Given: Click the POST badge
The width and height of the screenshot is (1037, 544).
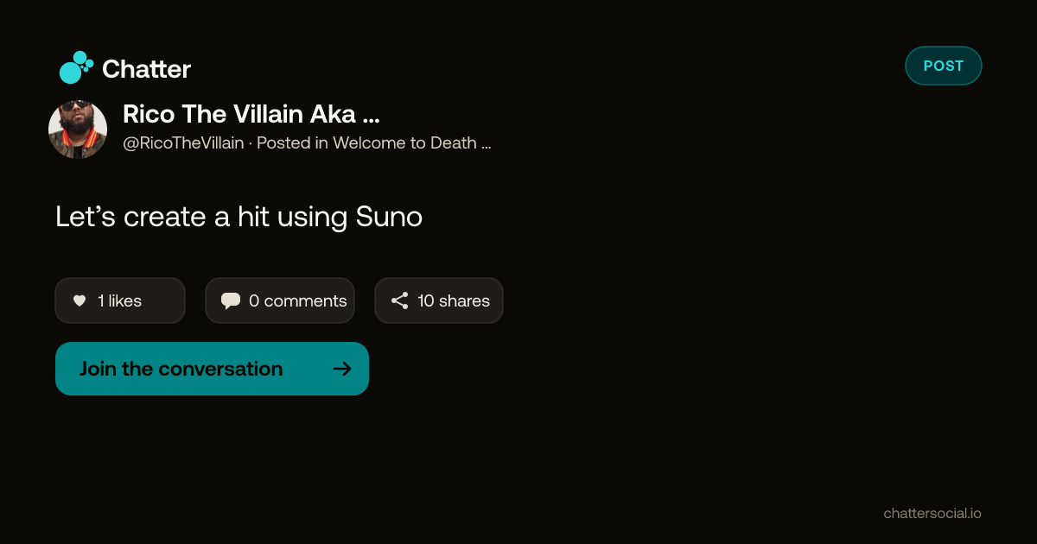Looking at the screenshot, I should [x=944, y=66].
